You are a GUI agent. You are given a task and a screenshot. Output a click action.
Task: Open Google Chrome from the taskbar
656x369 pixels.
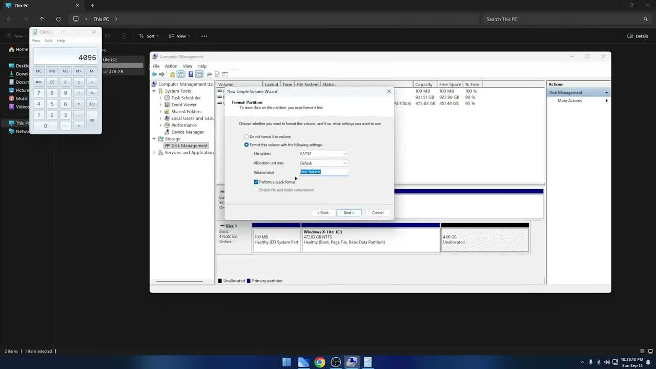[320, 362]
